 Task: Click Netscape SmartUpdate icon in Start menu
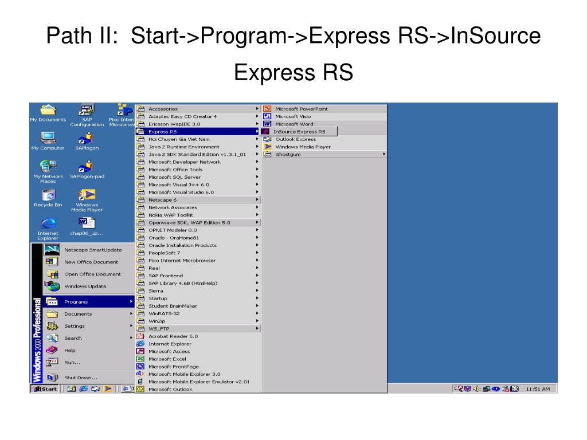(52, 250)
